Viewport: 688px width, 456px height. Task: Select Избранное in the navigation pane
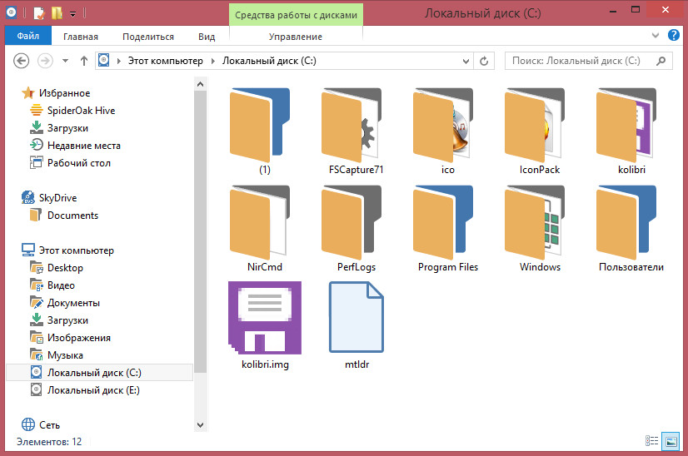(64, 93)
